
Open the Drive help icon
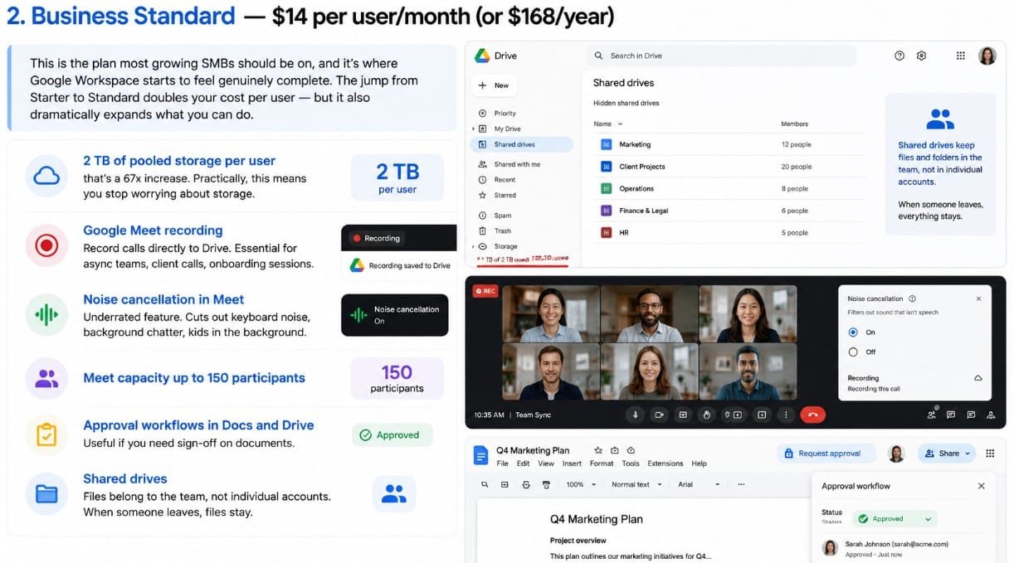point(899,56)
